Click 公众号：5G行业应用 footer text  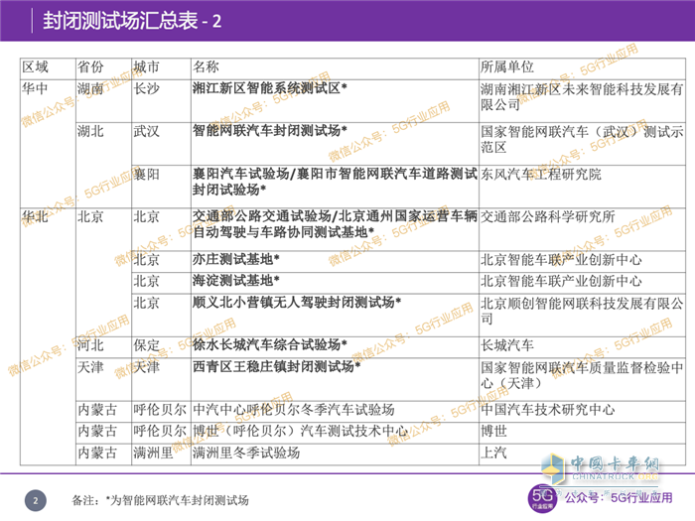tap(619, 498)
